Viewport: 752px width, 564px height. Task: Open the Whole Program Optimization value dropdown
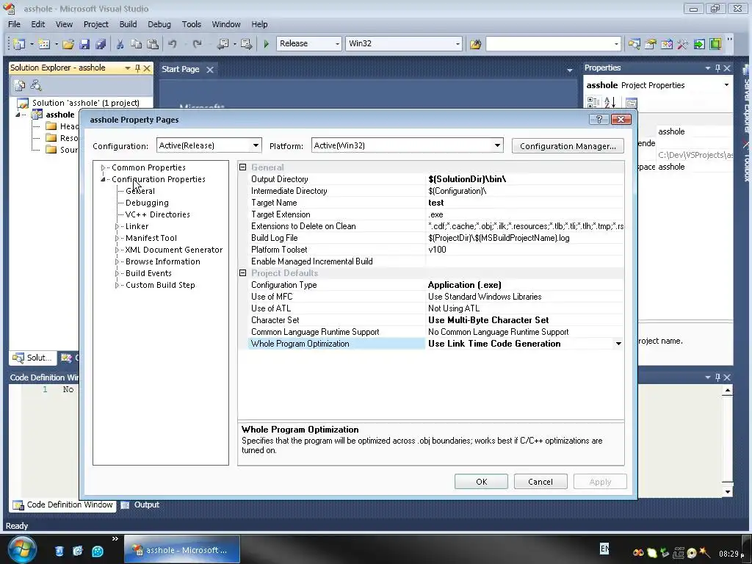pyautogui.click(x=618, y=344)
